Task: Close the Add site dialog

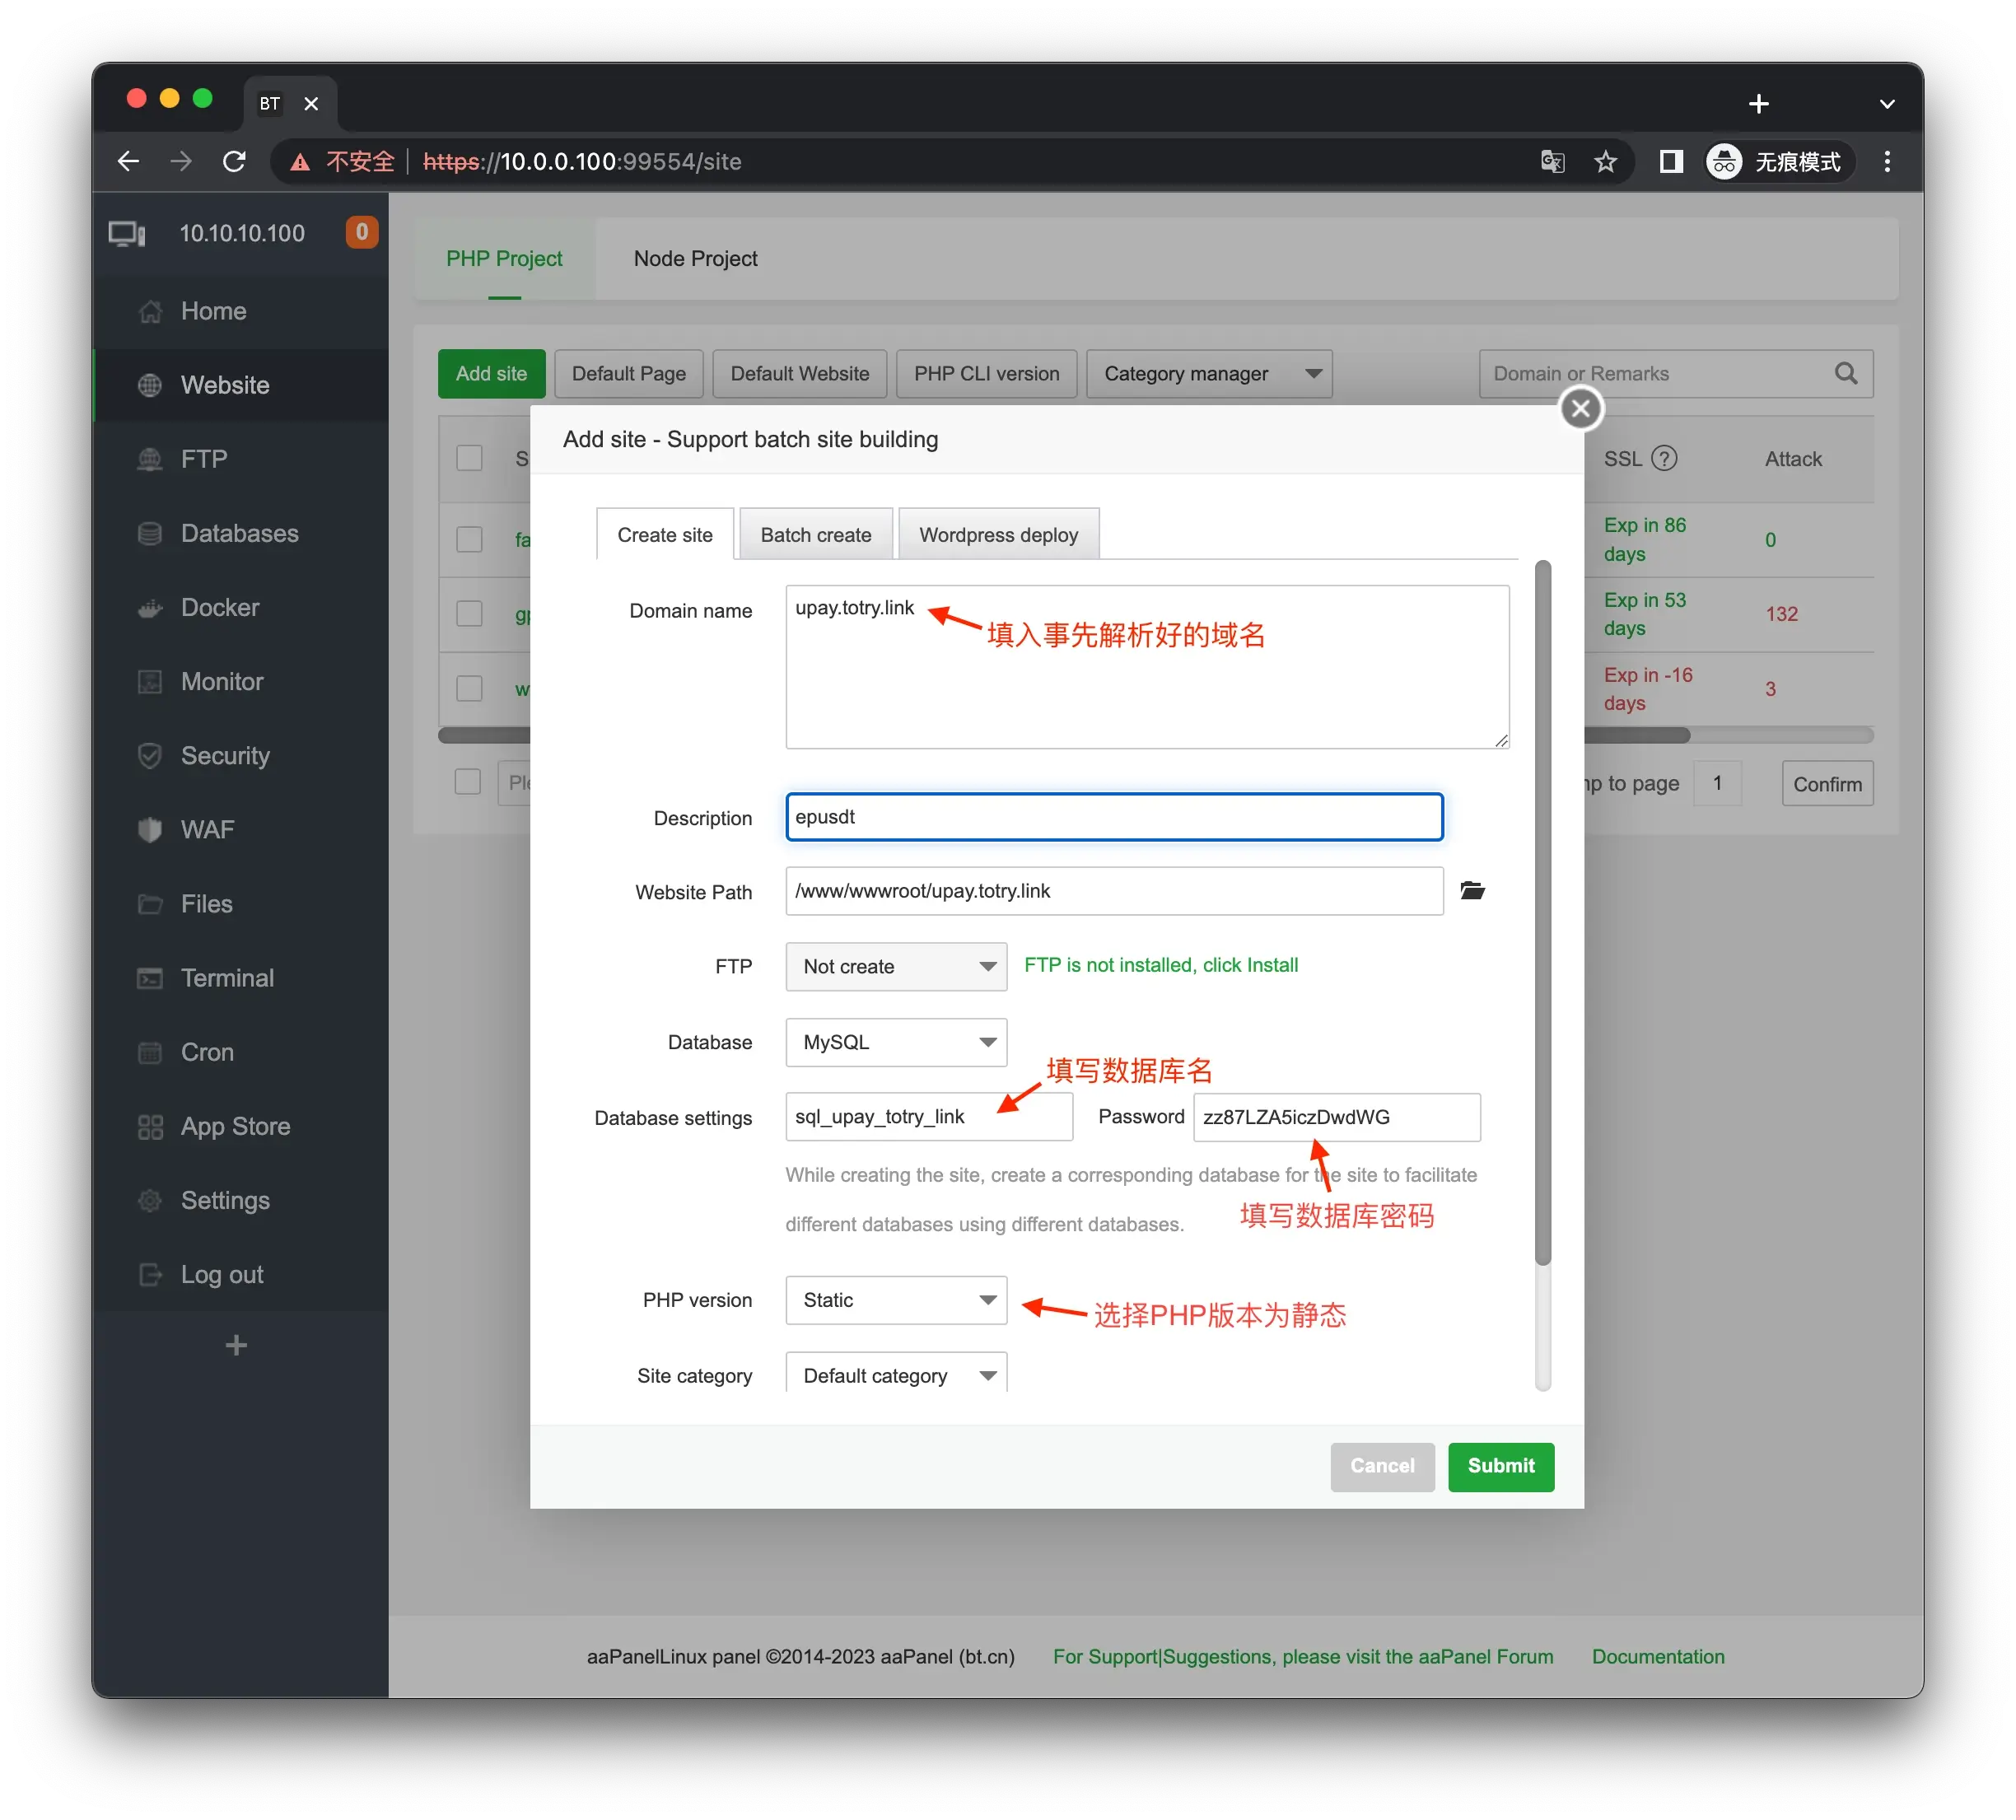Action: 1580,408
